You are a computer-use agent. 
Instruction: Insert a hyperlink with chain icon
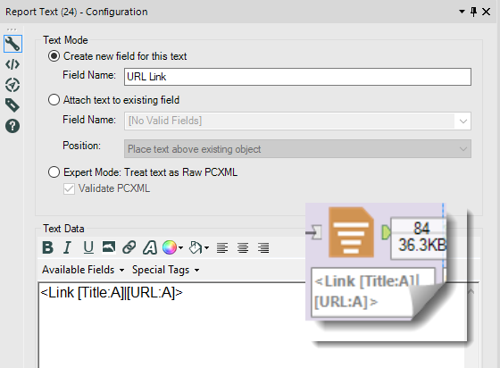pos(129,247)
